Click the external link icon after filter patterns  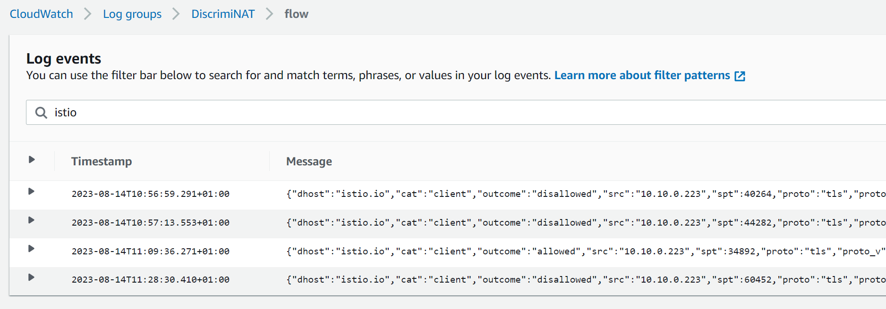[740, 76]
